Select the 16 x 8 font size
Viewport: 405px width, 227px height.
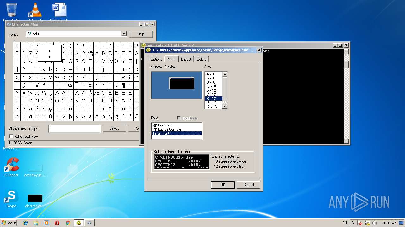(x=214, y=86)
